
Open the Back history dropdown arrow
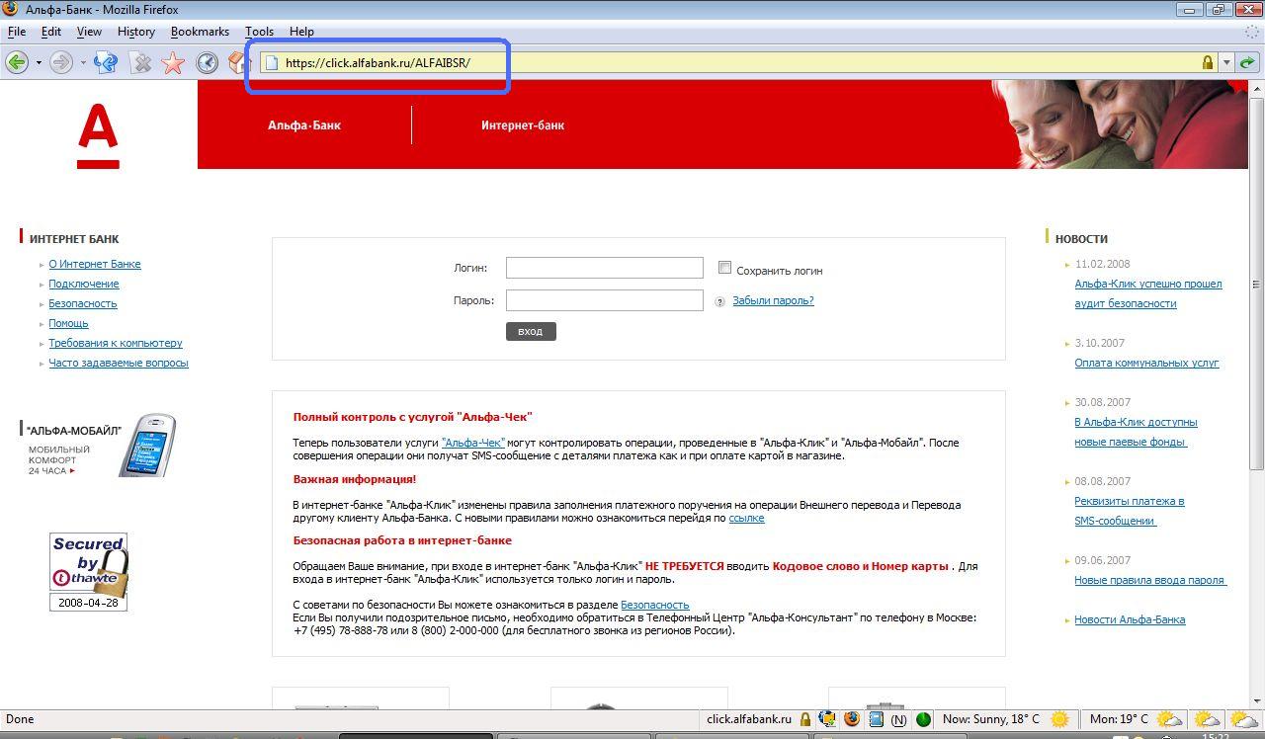[39, 62]
